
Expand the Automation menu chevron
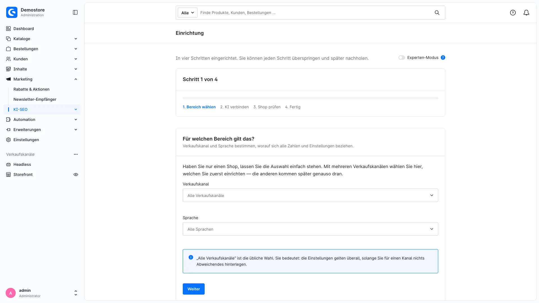(76, 120)
